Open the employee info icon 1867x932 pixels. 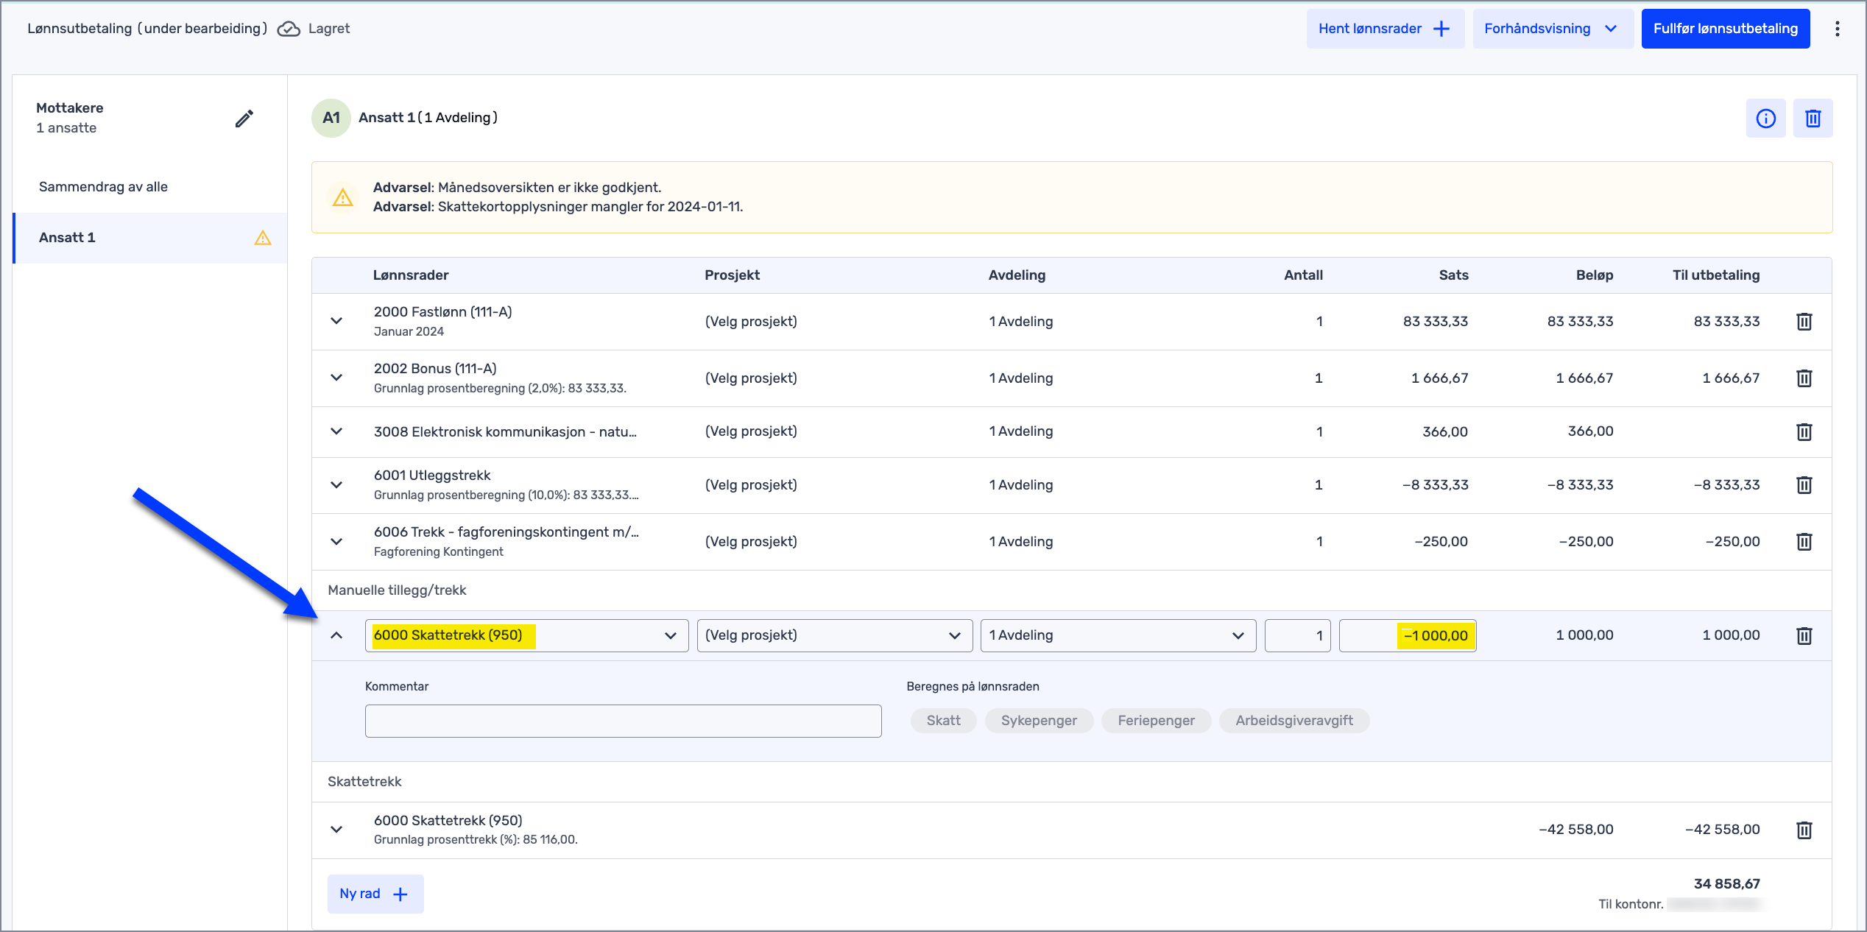[1765, 119]
